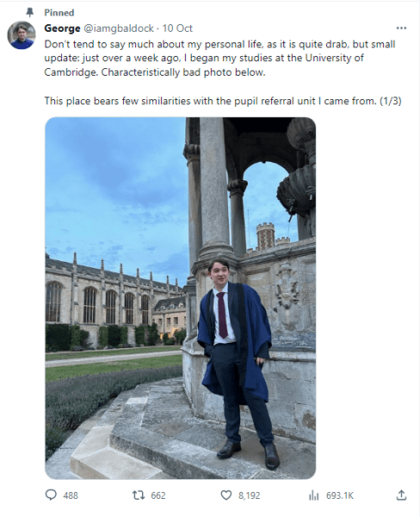This screenshot has width=420, height=517.
Task: Open the @iamgbaldock handle link
Action: 119,28
